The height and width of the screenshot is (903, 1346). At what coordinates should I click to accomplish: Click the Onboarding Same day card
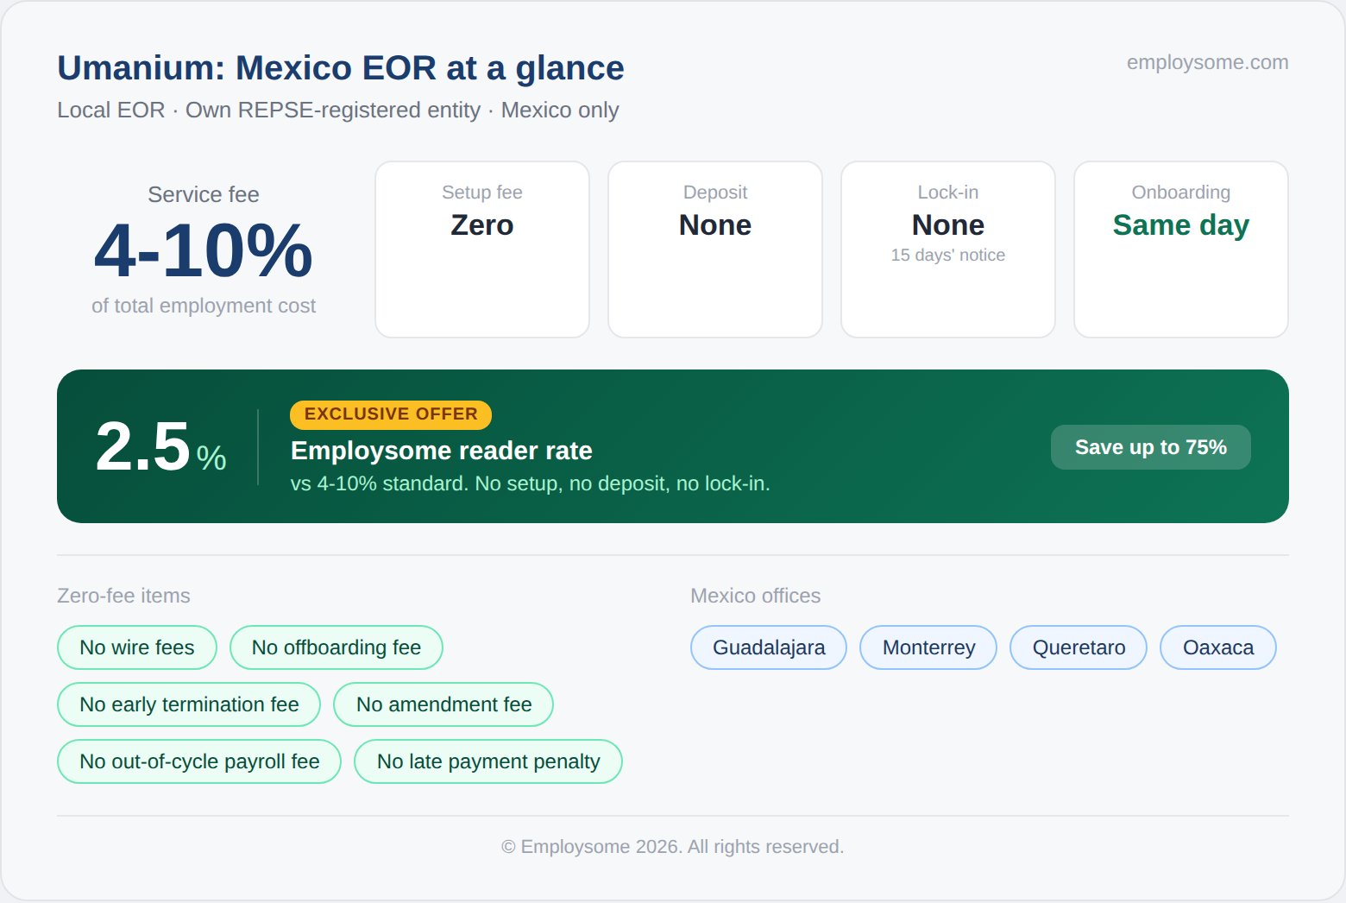click(1180, 249)
